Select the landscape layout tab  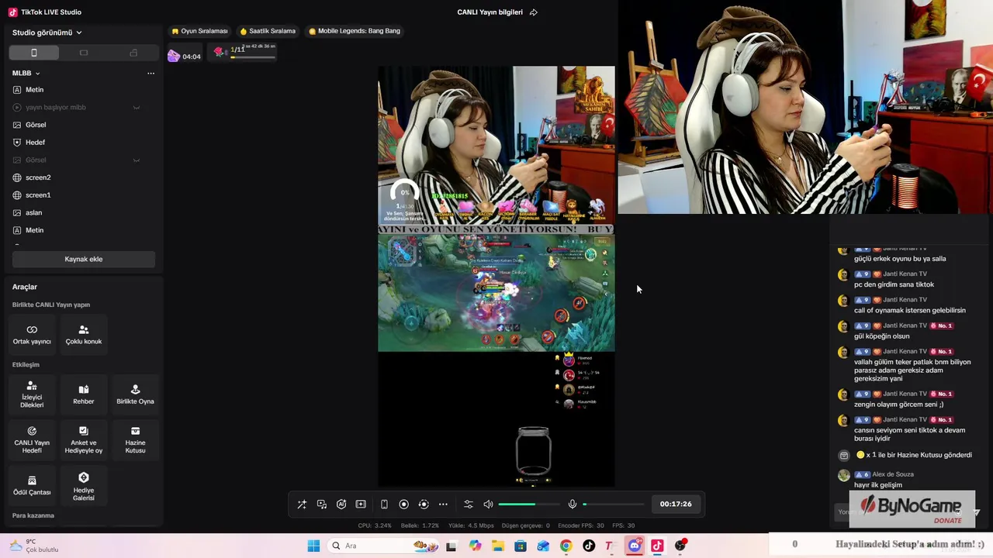[x=84, y=53]
